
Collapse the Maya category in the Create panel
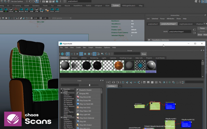point(62,93)
